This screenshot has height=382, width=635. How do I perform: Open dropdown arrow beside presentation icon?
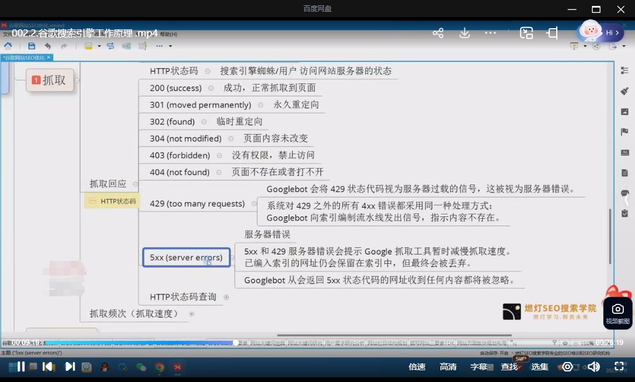coord(585,46)
